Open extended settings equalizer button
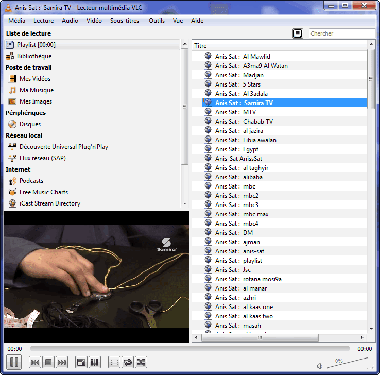Image resolution: width=380 pixels, height=375 pixels. click(x=95, y=362)
